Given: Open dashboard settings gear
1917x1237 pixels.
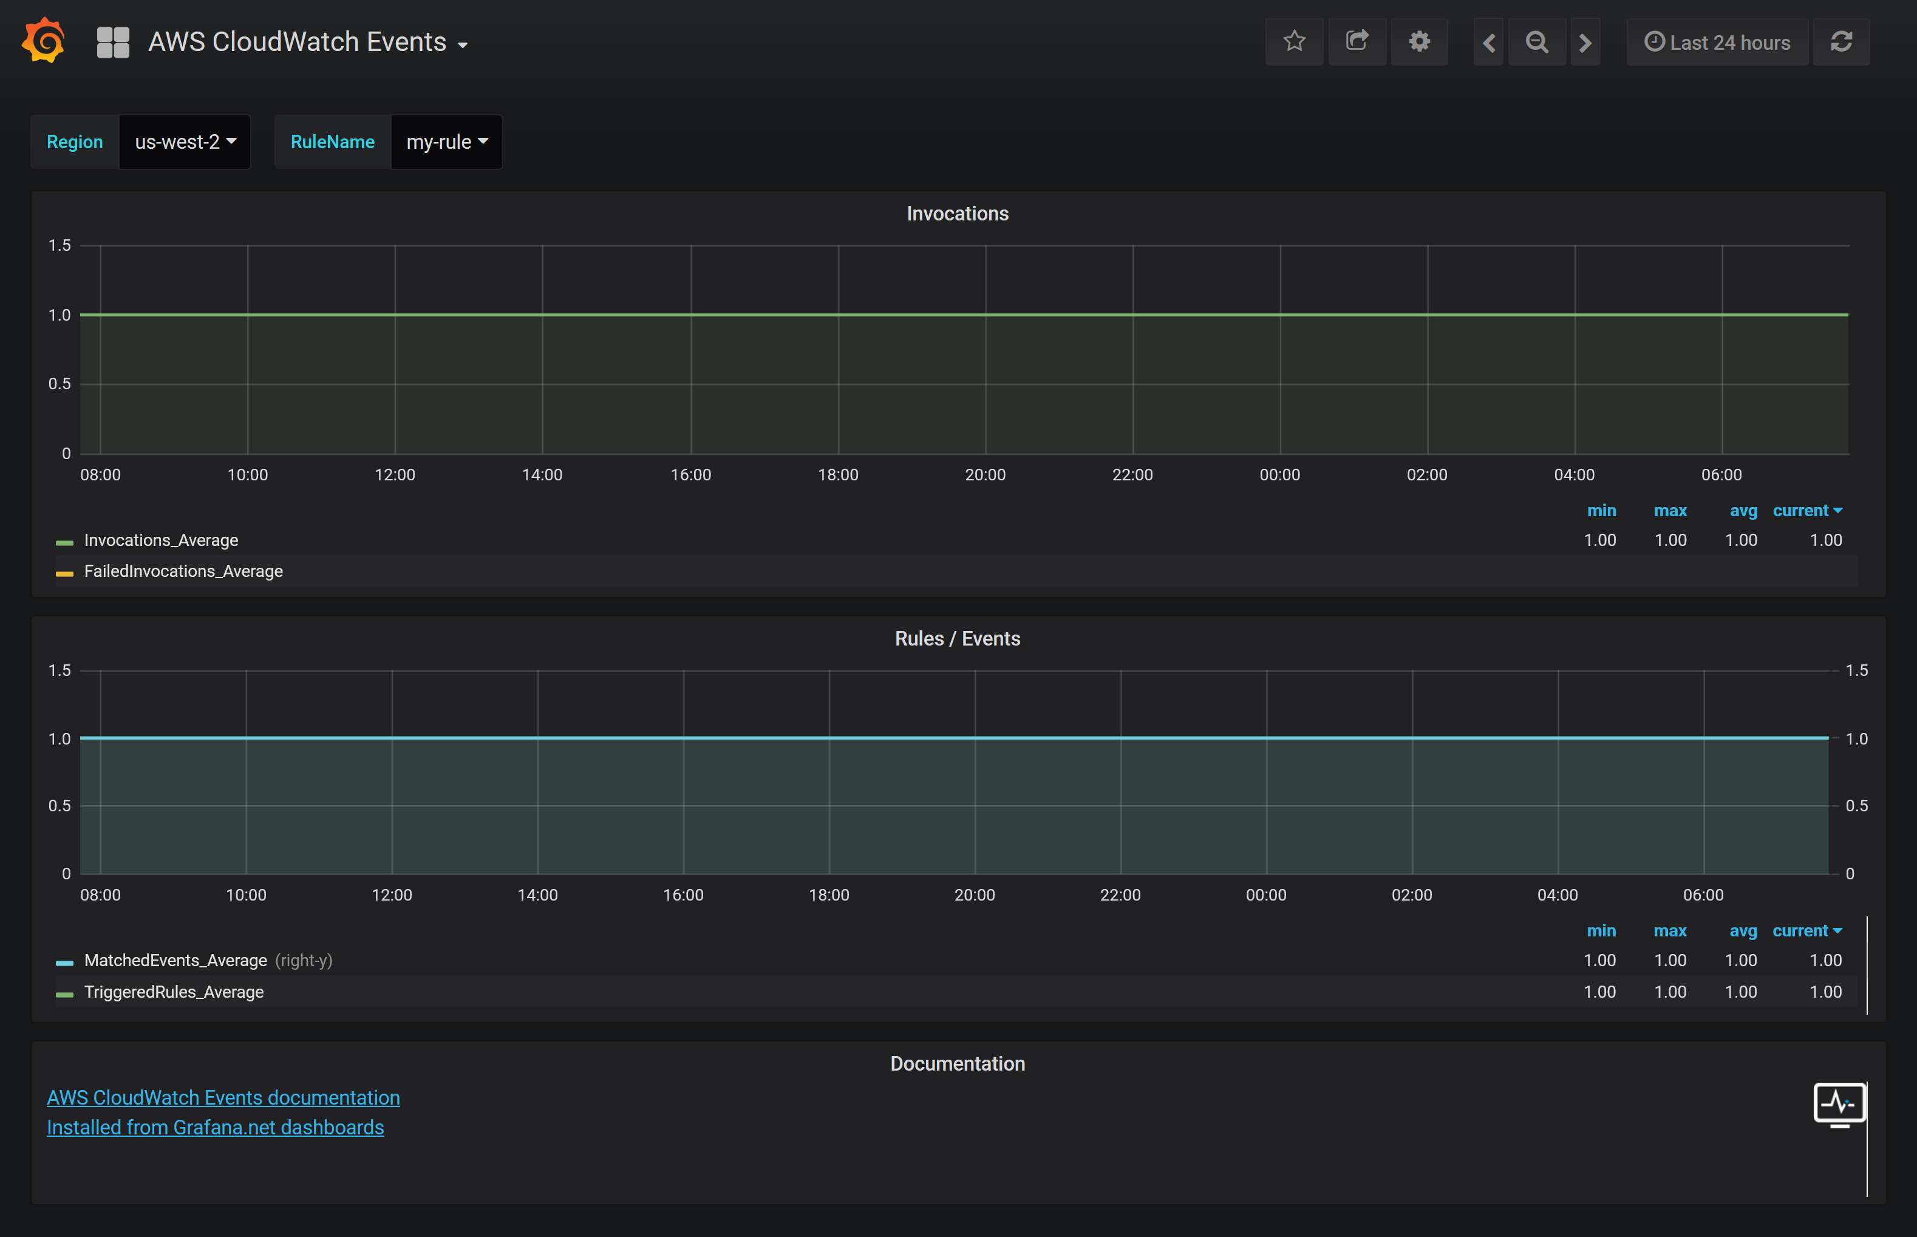Looking at the screenshot, I should click(x=1419, y=42).
